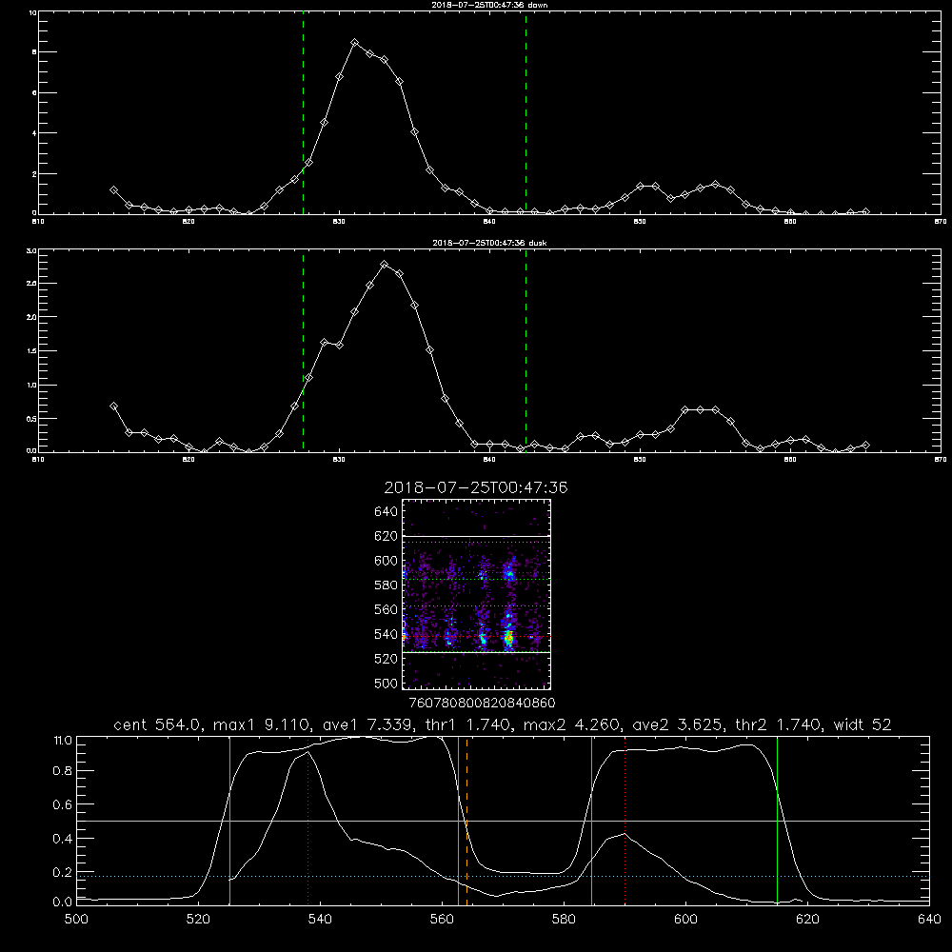Screen dimensions: 952x952
Task: Click the 0.2 label on bottom plot y-axis
Action: 63,872
